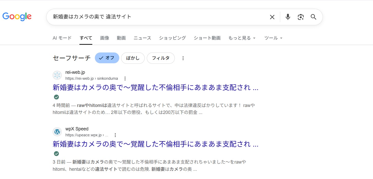Click the wpX Speed site name
This screenshot has height=179, width=373.
[x=77, y=129]
